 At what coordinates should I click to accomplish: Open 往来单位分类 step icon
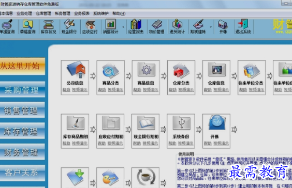(x=252, y=70)
